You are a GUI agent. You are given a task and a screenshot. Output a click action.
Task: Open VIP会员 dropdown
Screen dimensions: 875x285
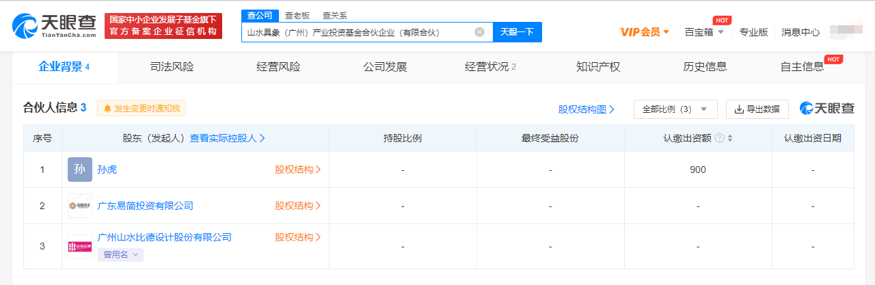point(644,32)
